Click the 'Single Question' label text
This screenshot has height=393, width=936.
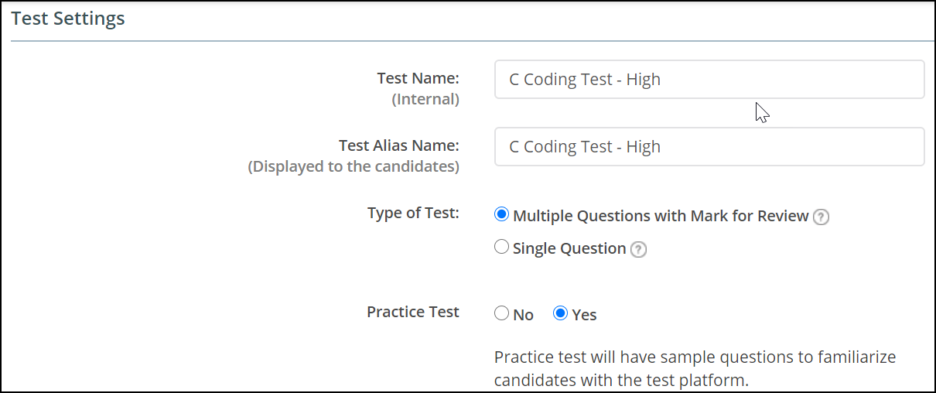tap(569, 248)
